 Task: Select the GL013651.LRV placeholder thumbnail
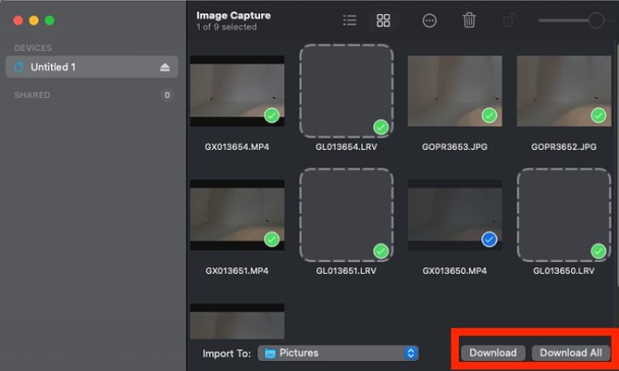[x=346, y=215]
